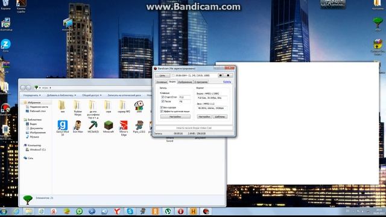386x217 pixels.
Task: Switch to Bandicam 'Видео' tab
Action: coord(172,82)
